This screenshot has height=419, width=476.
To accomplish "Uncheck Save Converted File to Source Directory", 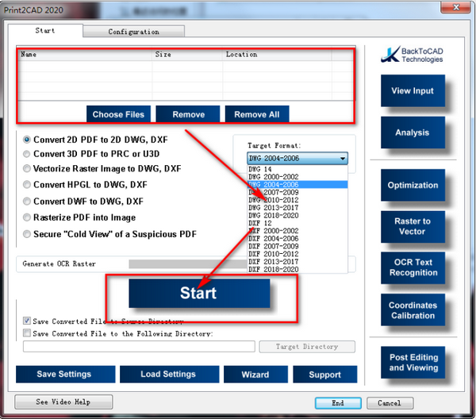I will coord(27,321).
